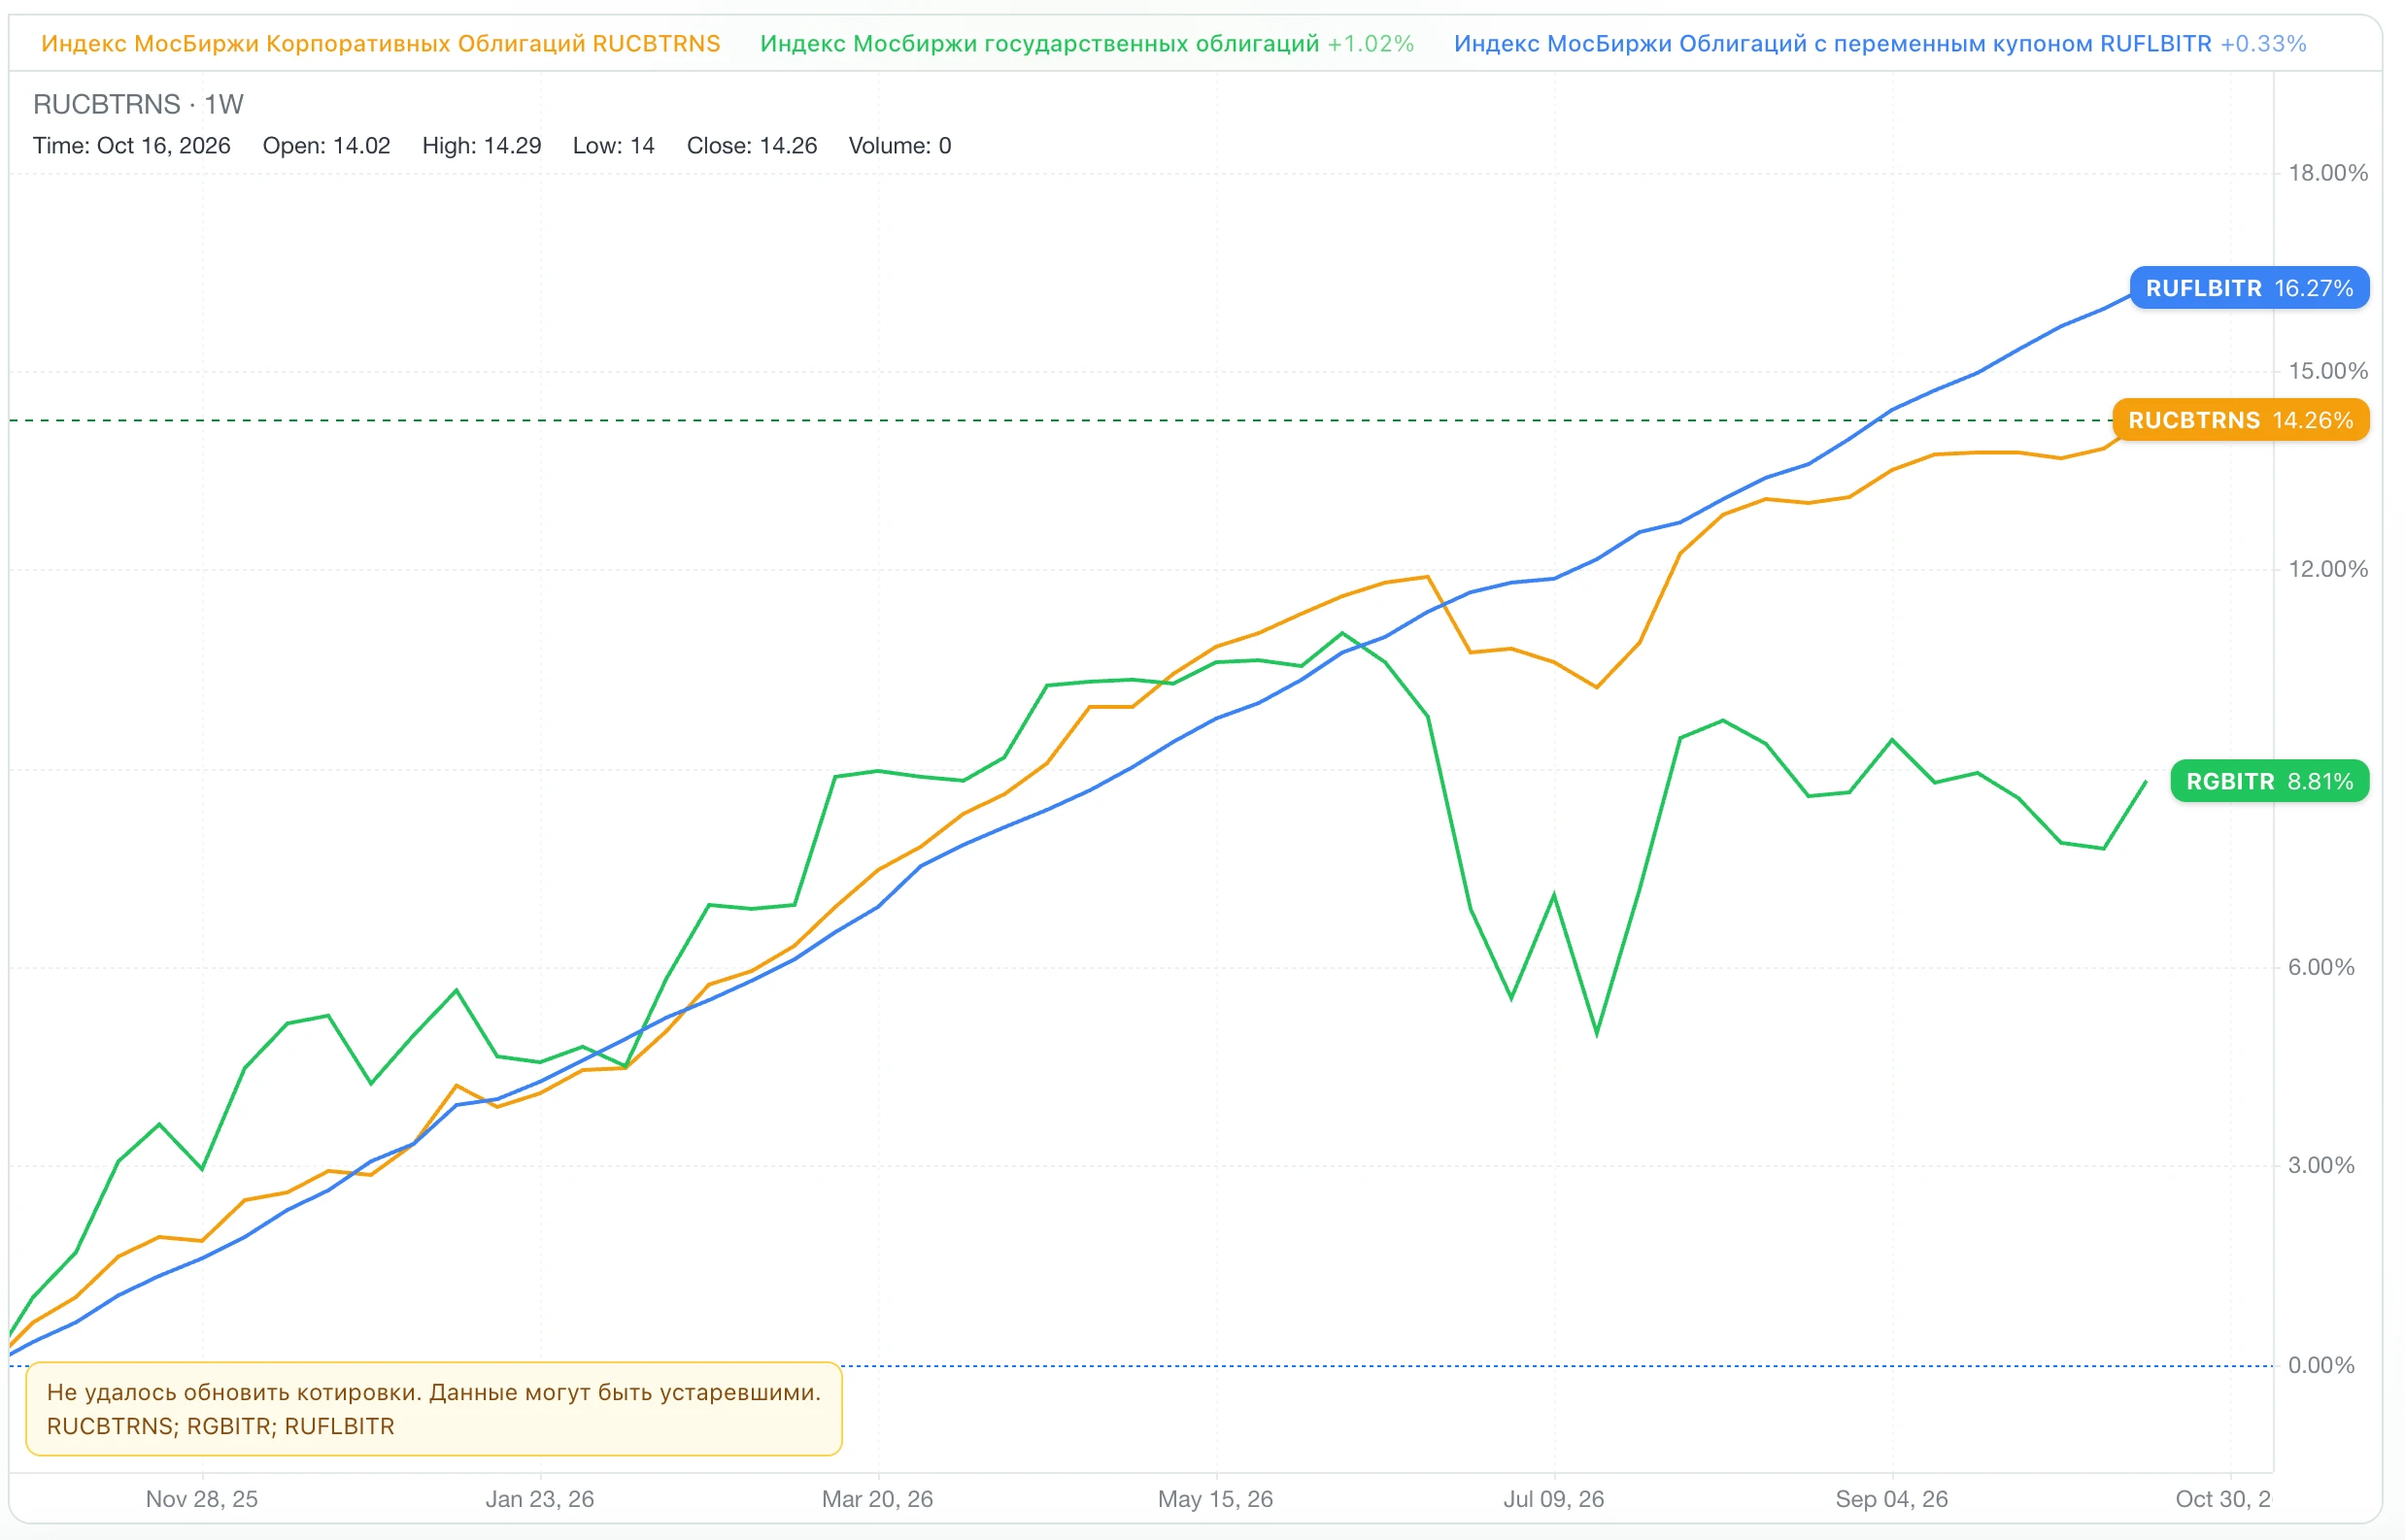Screen dimensions: 2405x1540
Task: Select the blue RUFLBITR floating coupon legend entry
Action: pyautogui.click(x=1880, y=44)
